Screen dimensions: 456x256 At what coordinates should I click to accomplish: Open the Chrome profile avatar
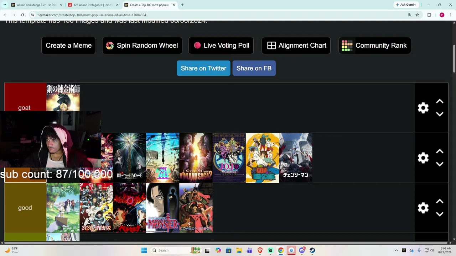(442, 15)
